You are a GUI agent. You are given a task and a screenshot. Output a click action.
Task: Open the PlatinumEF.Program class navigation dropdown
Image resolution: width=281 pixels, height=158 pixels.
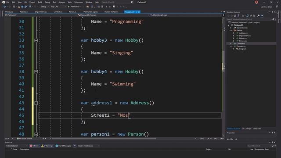pyautogui.click(x=113, y=15)
